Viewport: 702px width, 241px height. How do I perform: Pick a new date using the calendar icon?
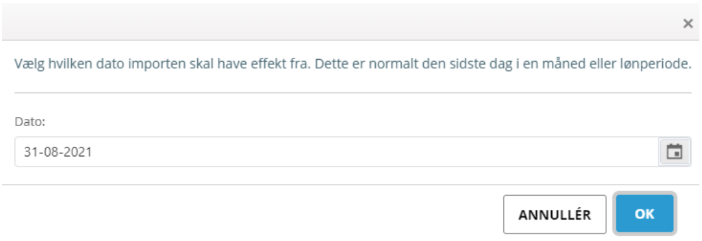tap(674, 152)
